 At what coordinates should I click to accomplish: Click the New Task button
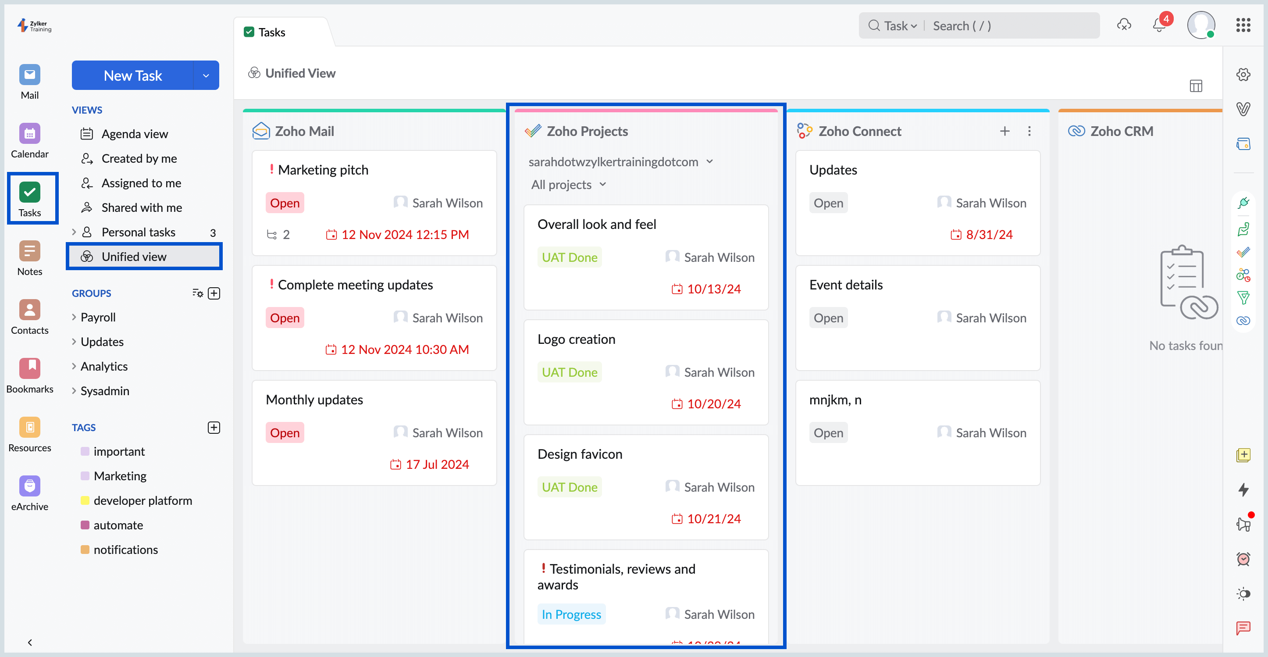point(133,75)
